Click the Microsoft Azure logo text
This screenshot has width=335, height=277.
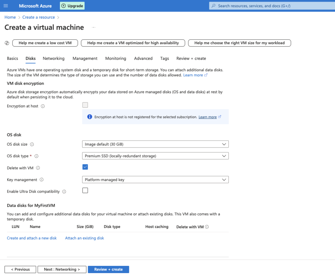[x=35, y=6]
